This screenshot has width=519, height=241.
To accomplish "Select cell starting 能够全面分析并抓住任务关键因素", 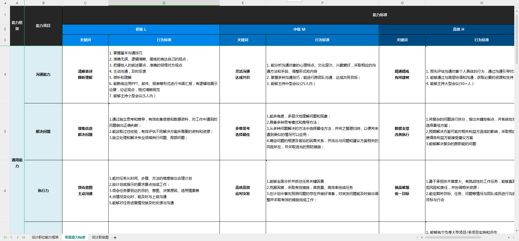I will pos(323,191).
